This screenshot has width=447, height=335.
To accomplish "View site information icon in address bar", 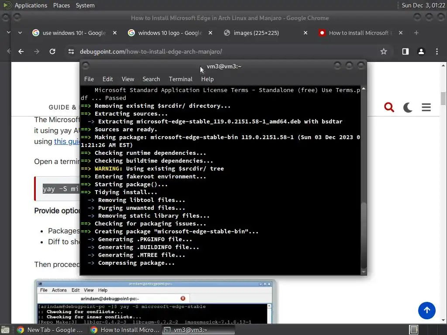I will tap(71, 51).
